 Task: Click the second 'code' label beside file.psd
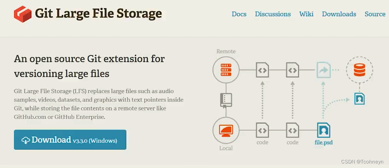pos(293,143)
